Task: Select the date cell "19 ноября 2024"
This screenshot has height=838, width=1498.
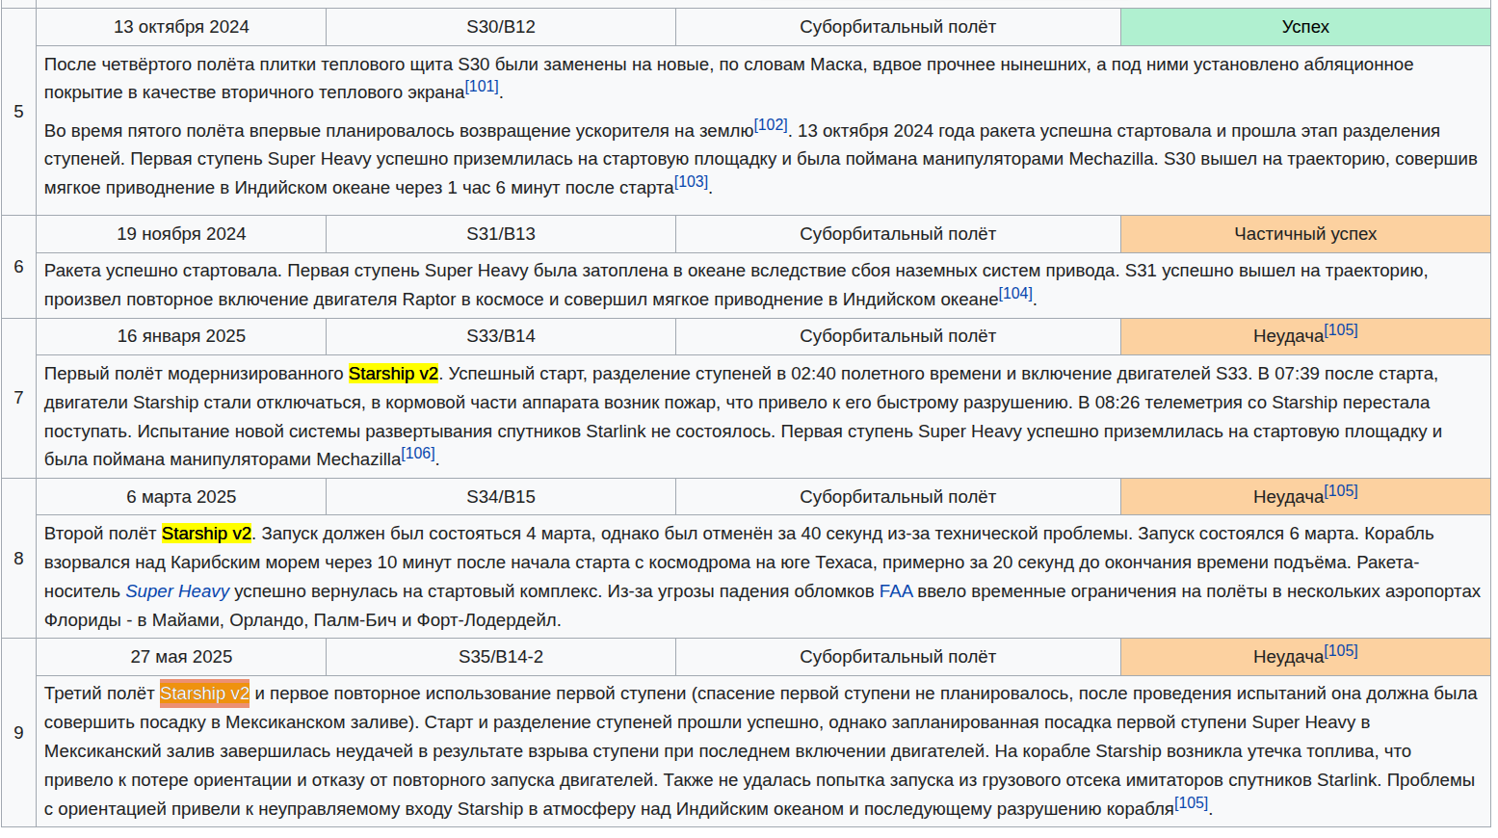Action: pyautogui.click(x=181, y=234)
